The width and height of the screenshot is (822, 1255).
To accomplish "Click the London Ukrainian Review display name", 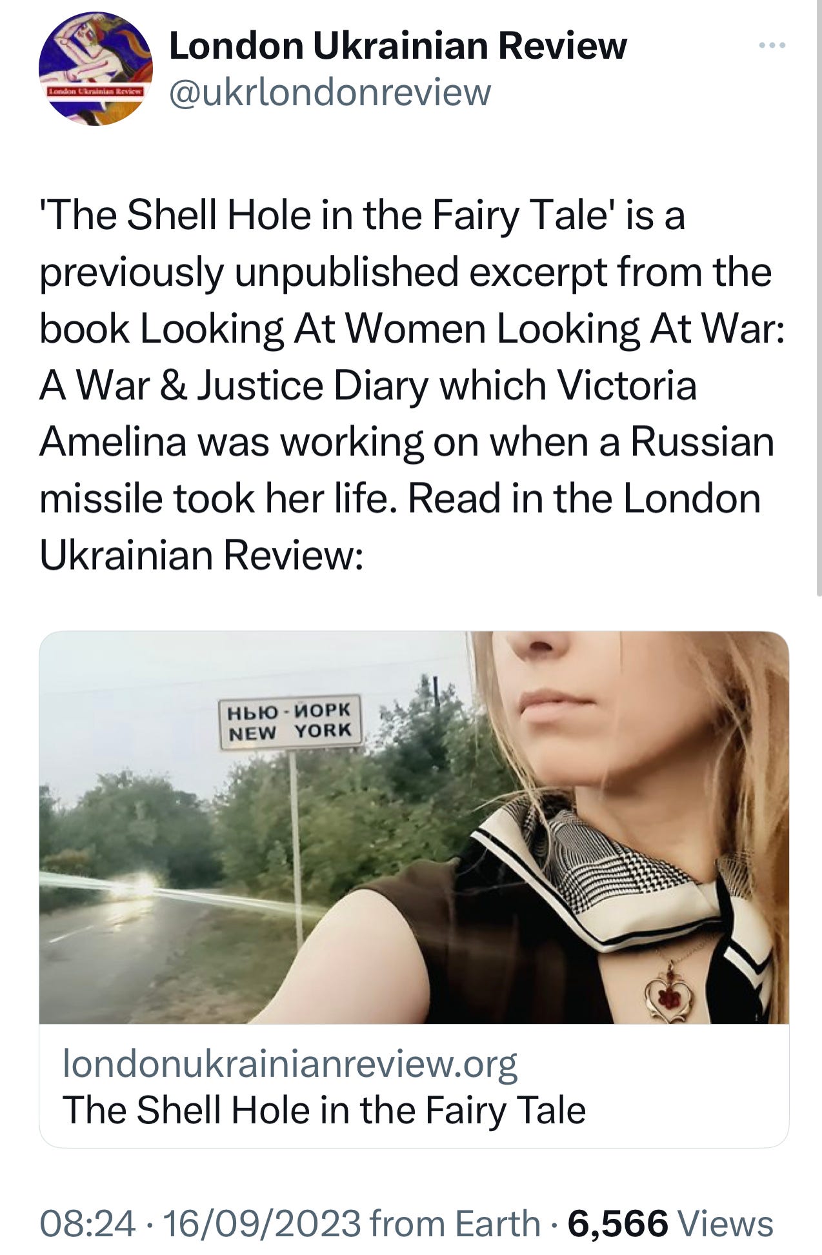I will click(397, 46).
